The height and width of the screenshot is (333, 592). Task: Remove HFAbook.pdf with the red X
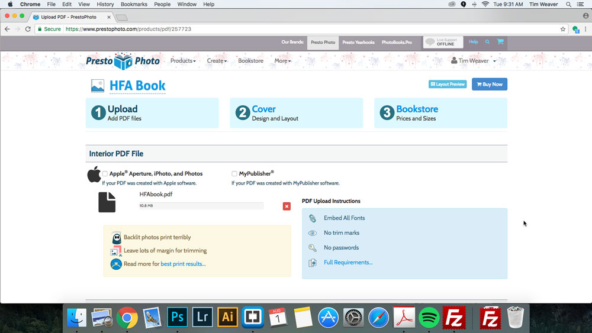click(287, 206)
